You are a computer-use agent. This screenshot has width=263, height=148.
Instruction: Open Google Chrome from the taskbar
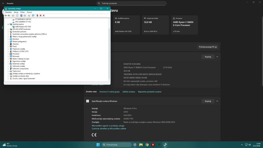click(x=147, y=145)
